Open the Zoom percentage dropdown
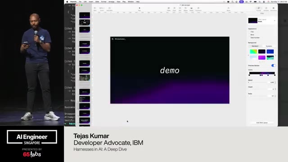288x162 pixels. pyautogui.click(x=102, y=8)
